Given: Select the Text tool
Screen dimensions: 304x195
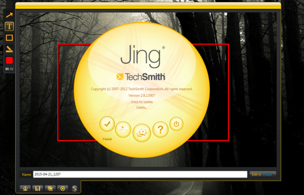Looking at the screenshot, I should [9, 27].
